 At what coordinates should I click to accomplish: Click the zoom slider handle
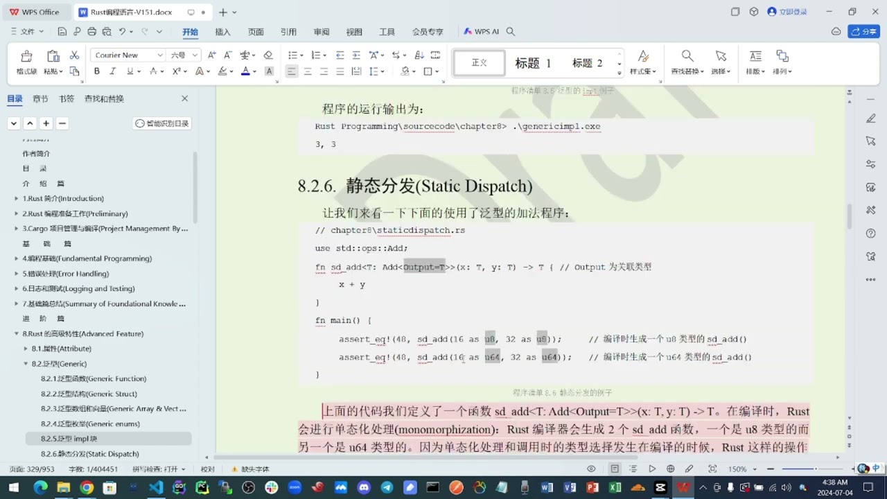[816, 469]
